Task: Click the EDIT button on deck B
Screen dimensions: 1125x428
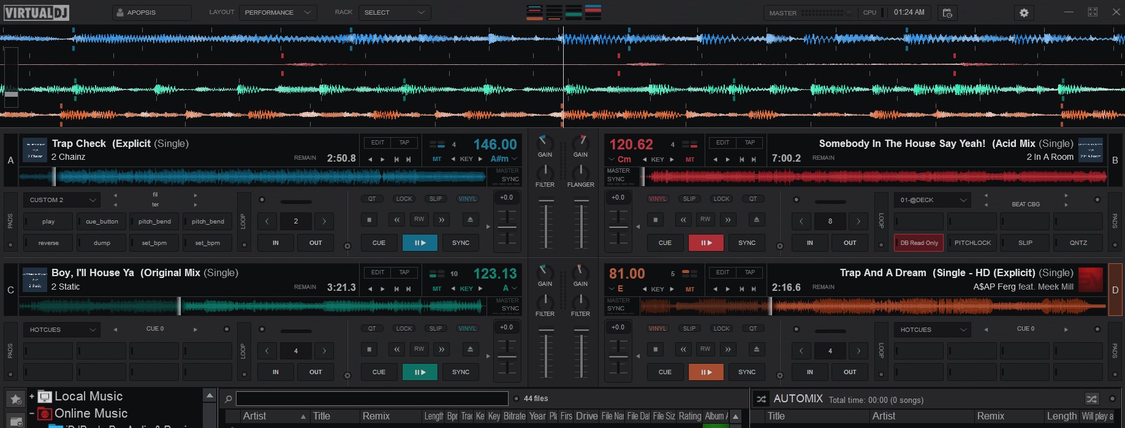Action: (723, 143)
